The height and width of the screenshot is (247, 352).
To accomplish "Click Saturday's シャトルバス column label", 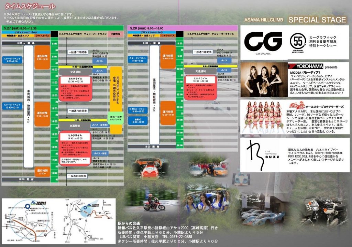I will tap(42, 35).
